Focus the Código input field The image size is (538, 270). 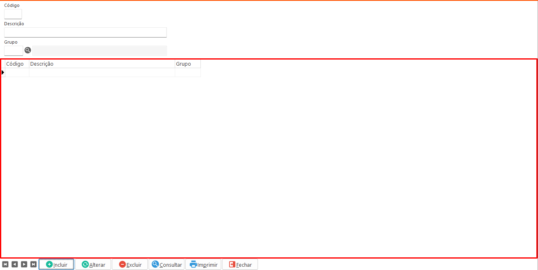(13, 14)
